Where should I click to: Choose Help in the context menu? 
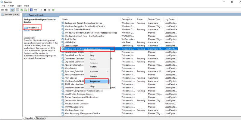97,86
